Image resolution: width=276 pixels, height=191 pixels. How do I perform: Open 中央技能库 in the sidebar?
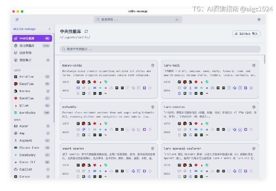(32, 38)
